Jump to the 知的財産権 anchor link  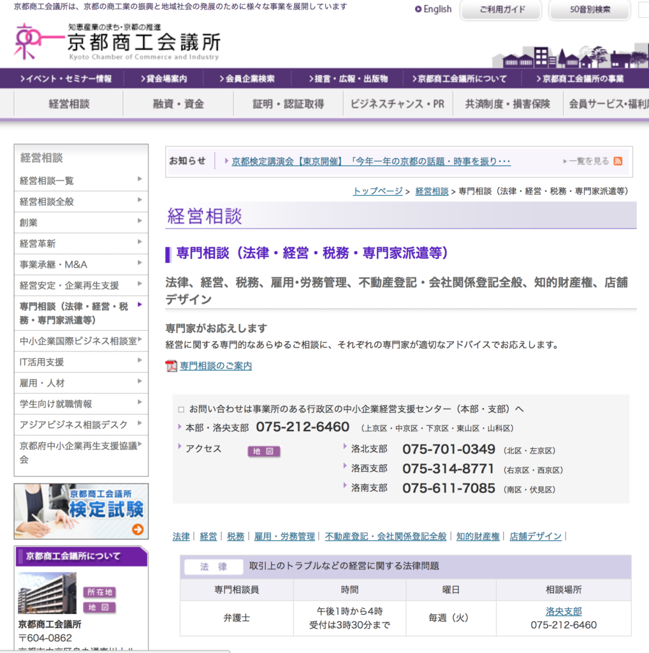coord(478,536)
